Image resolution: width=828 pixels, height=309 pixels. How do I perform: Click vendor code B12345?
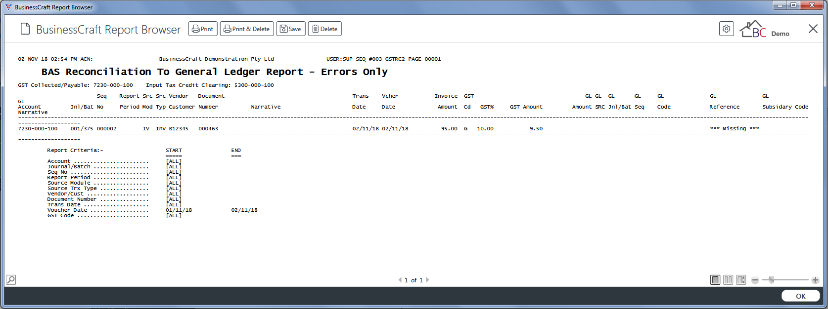tap(179, 129)
